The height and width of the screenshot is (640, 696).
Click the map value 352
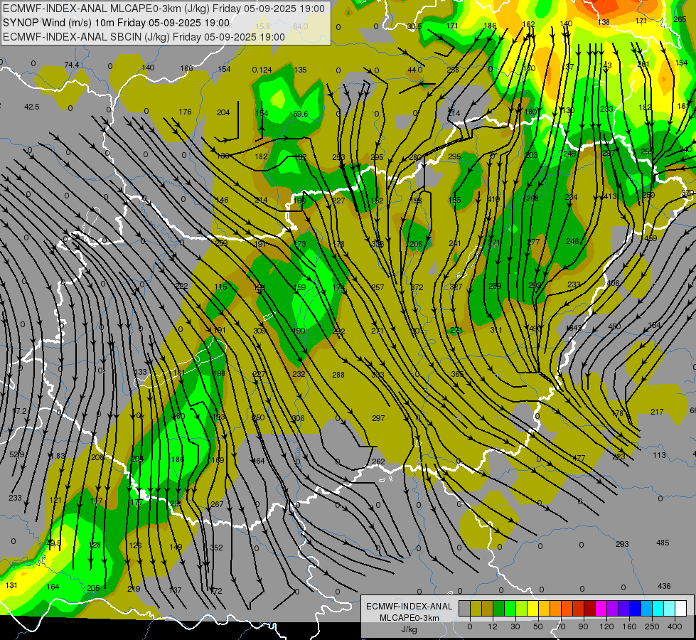[x=217, y=548]
